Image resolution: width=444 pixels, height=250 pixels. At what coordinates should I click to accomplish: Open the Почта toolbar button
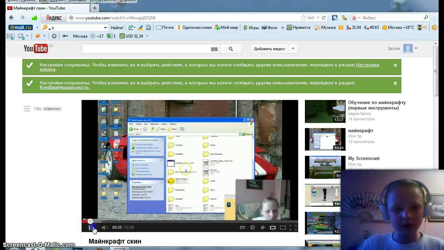[x=164, y=27]
